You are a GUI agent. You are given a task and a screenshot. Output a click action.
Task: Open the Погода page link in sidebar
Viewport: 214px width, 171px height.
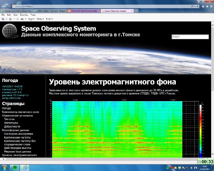tap(6, 108)
